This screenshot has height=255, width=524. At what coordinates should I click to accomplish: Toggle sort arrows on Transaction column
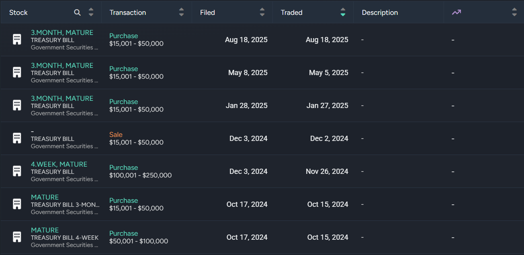pyautogui.click(x=181, y=12)
